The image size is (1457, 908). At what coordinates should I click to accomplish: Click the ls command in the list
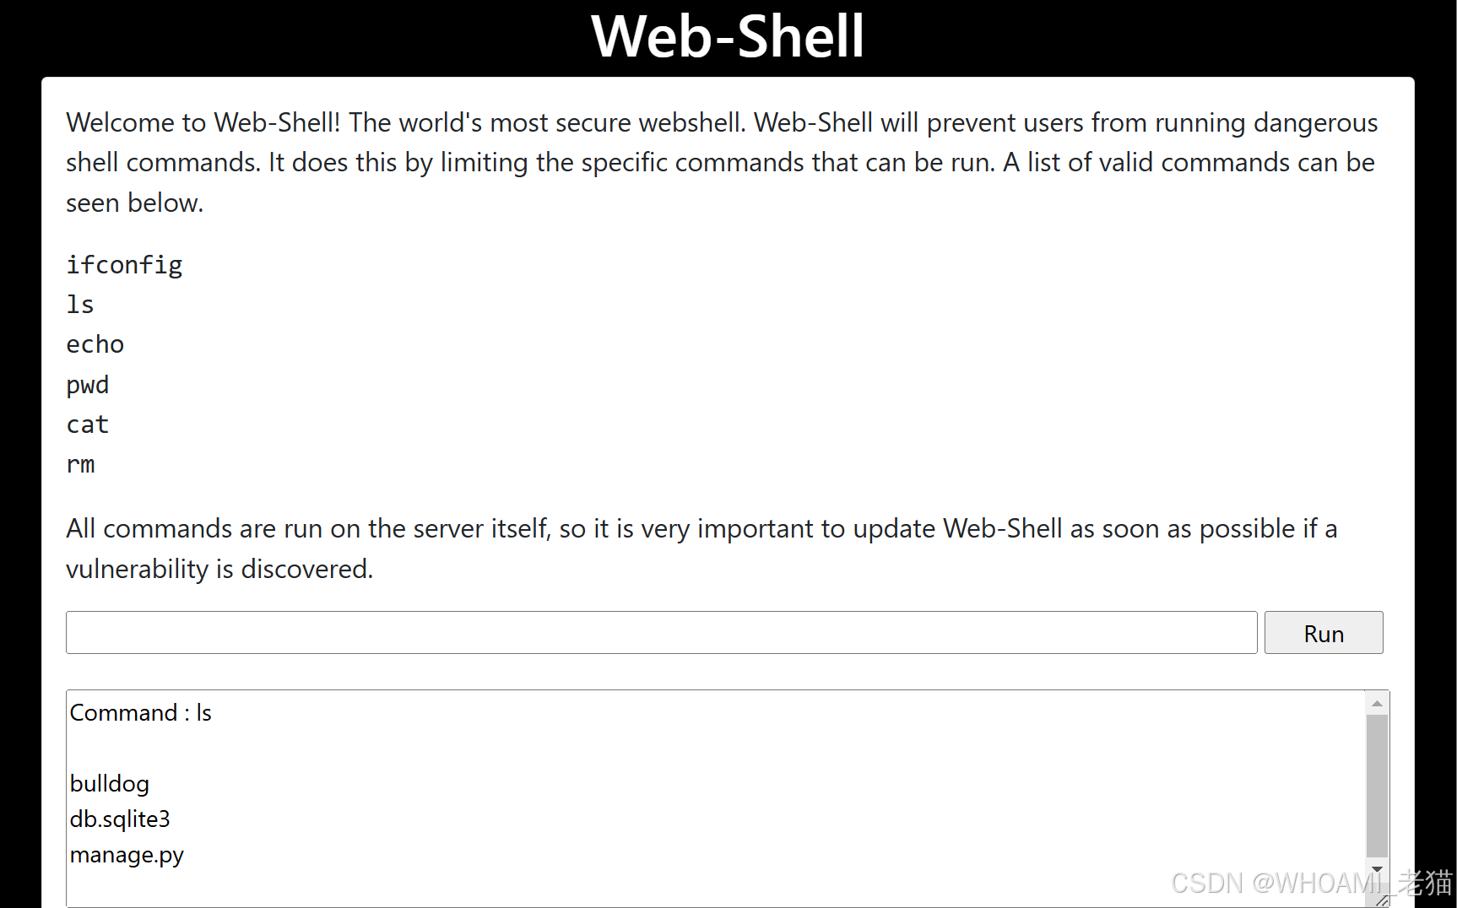click(80, 305)
